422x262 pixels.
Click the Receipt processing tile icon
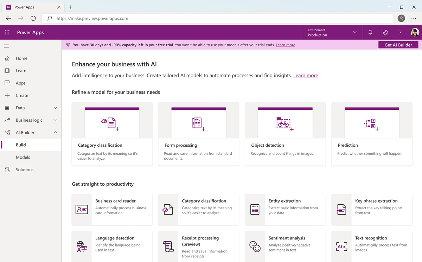coord(168,247)
